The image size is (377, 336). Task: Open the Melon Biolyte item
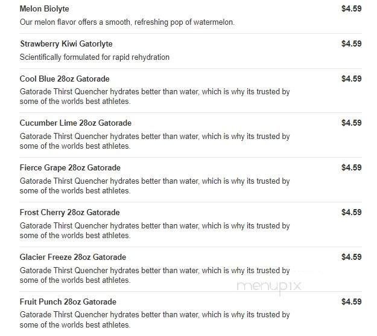click(44, 9)
